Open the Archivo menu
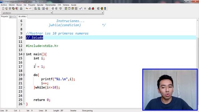Image resolution: width=199 pixels, height=112 pixels. 4,5
